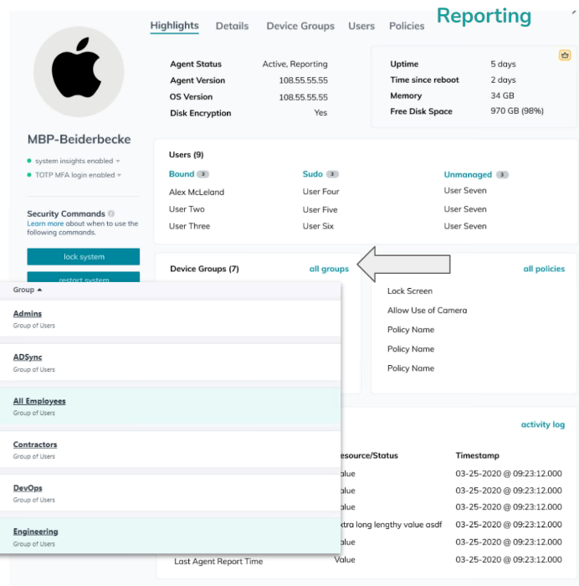Image resolution: width=579 pixels, height=586 pixels.
Task: Open the TOTP MFA login enabled dropdown
Action: tap(118, 175)
